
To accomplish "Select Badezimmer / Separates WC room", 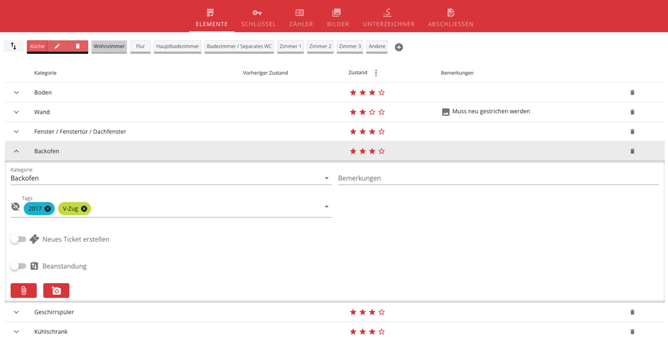I will click(x=239, y=46).
